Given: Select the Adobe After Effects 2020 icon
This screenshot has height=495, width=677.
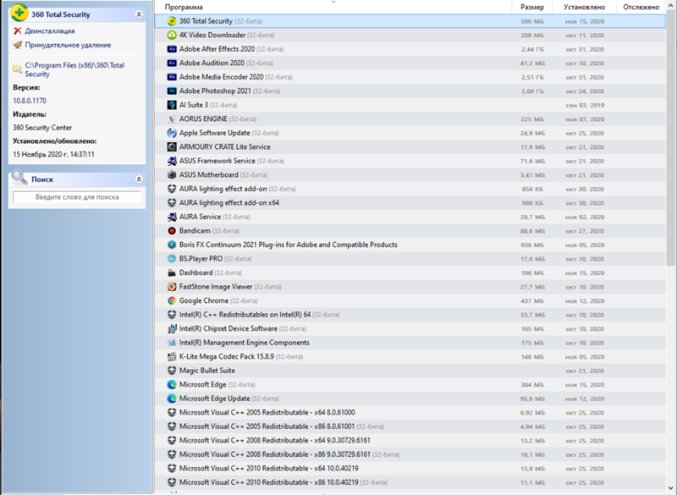Looking at the screenshot, I should point(172,49).
